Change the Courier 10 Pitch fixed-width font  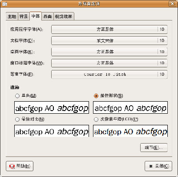[109, 74]
